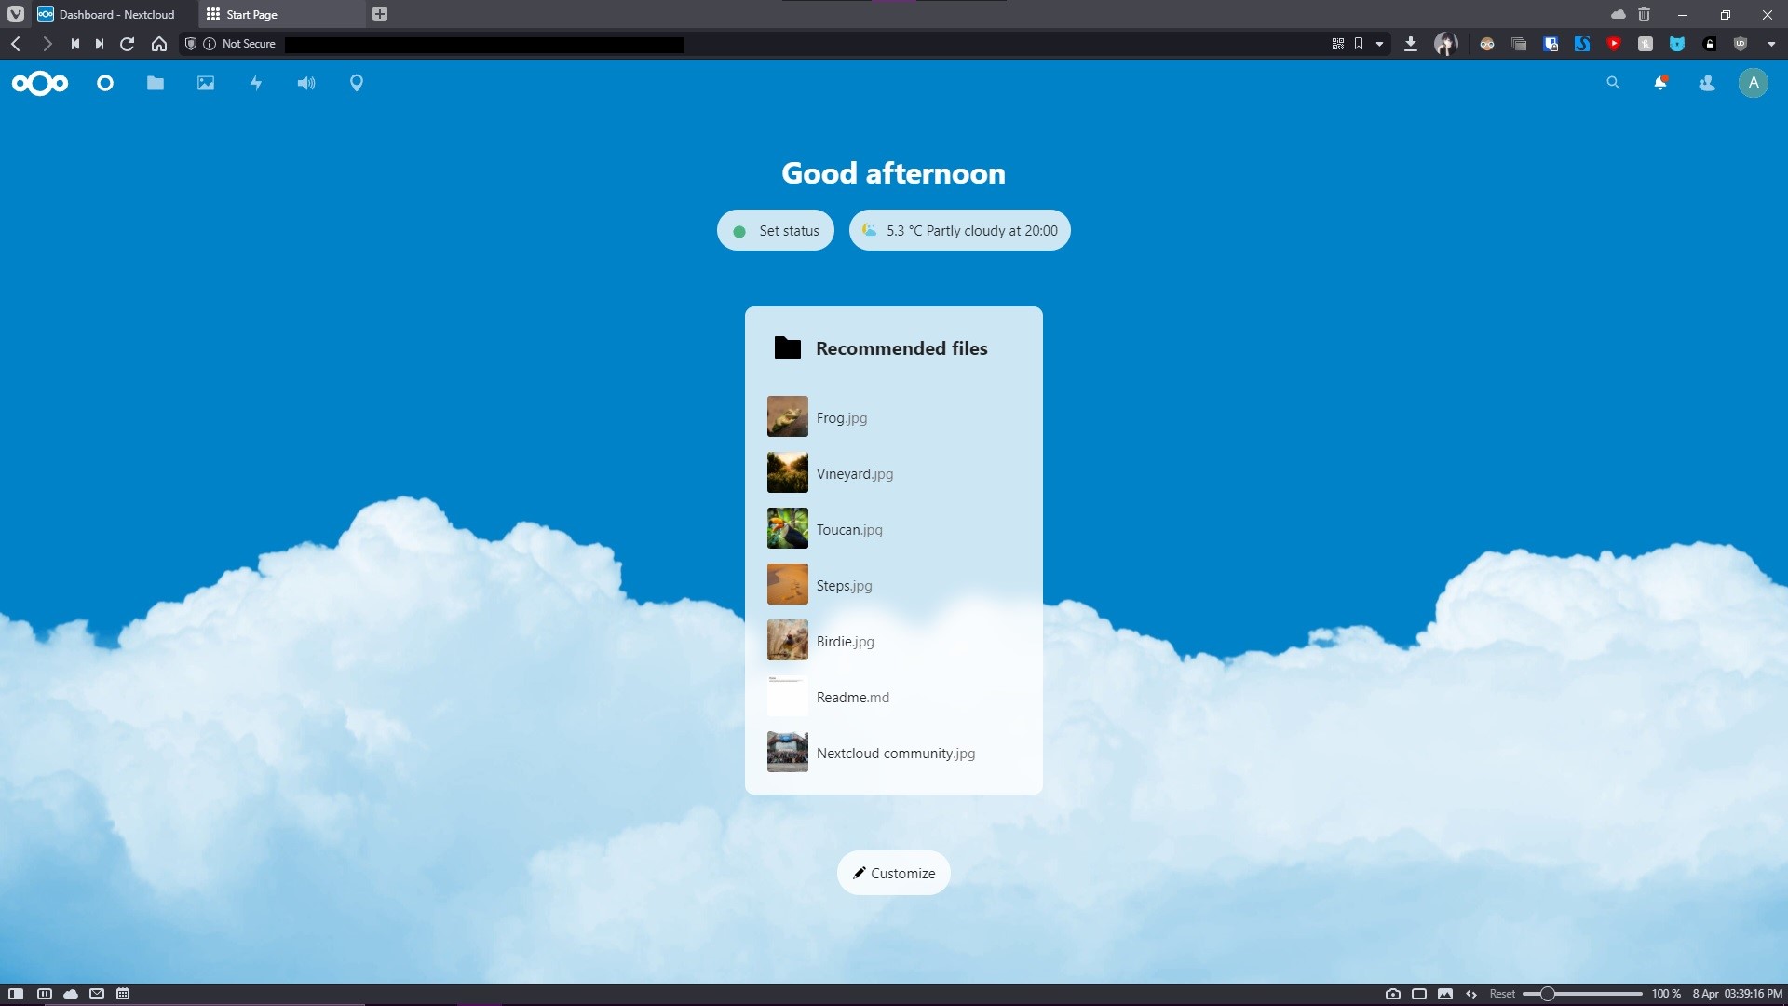1788x1006 pixels.
Task: Click the Nextcloud community.jpg thumbnail
Action: click(788, 752)
